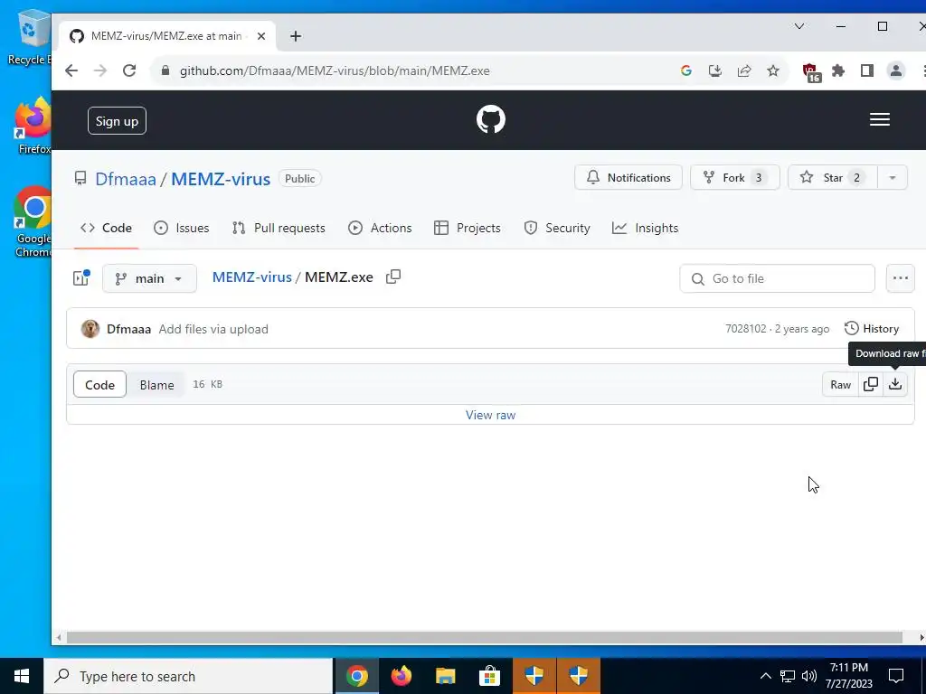Screen dimensions: 926x694
Task: Open the network icon in system tray
Action: point(788,676)
